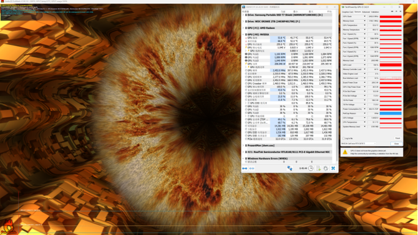Click the HWiNFO collapse arrows icon

(x=251, y=168)
